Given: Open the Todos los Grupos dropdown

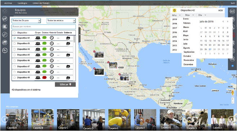Looking at the screenshot, I should [x=26, y=21].
